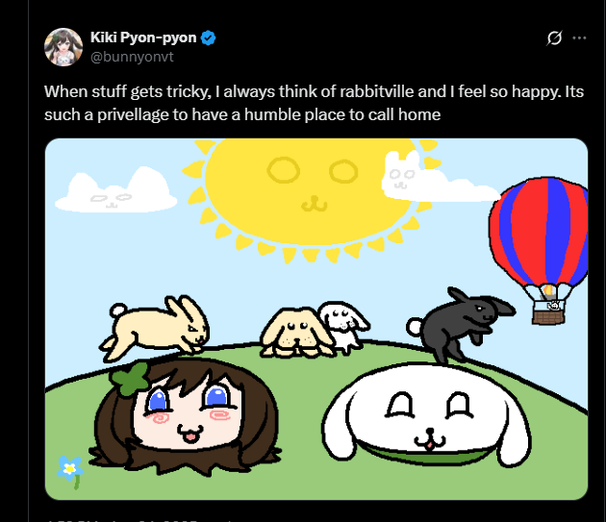606x522 pixels.
Task: Click the Grok explain post icon
Action: (x=554, y=37)
